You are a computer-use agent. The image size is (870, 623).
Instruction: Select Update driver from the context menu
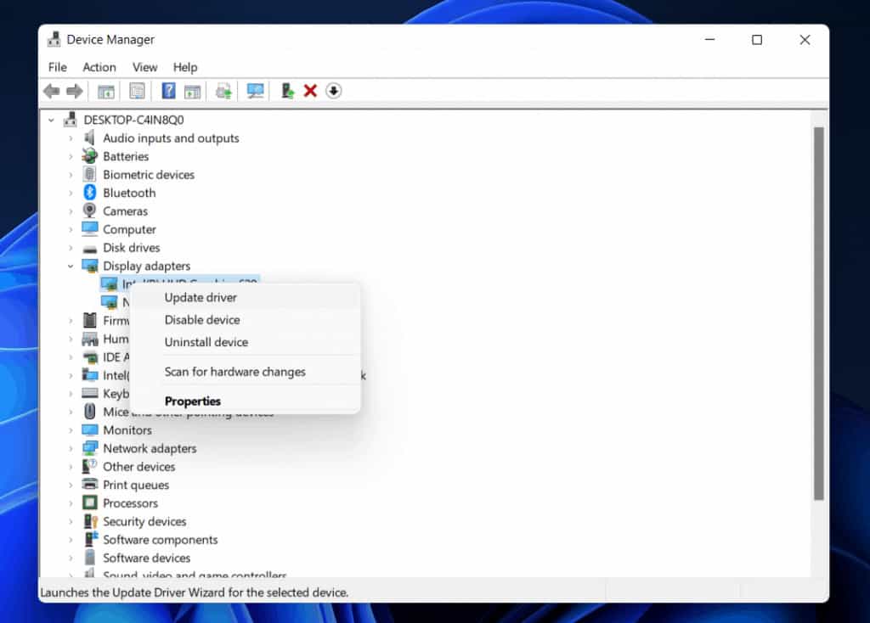[x=201, y=297]
